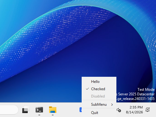Choose Quit from the tray menu

click(99, 113)
